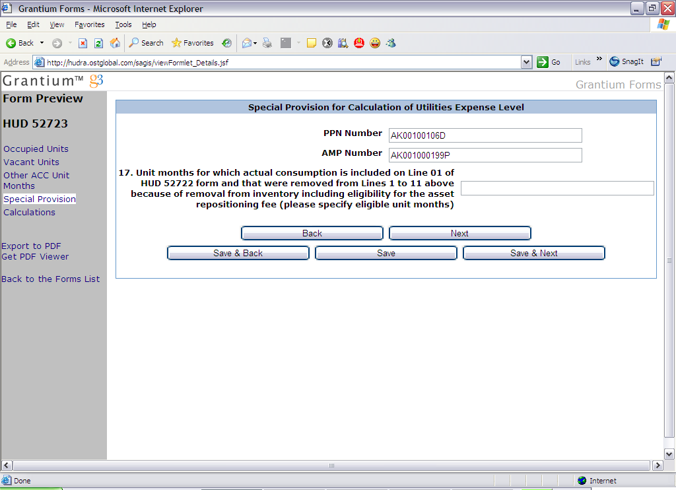Click the Messenger buddy icon
676x490 pixels.
(391, 43)
